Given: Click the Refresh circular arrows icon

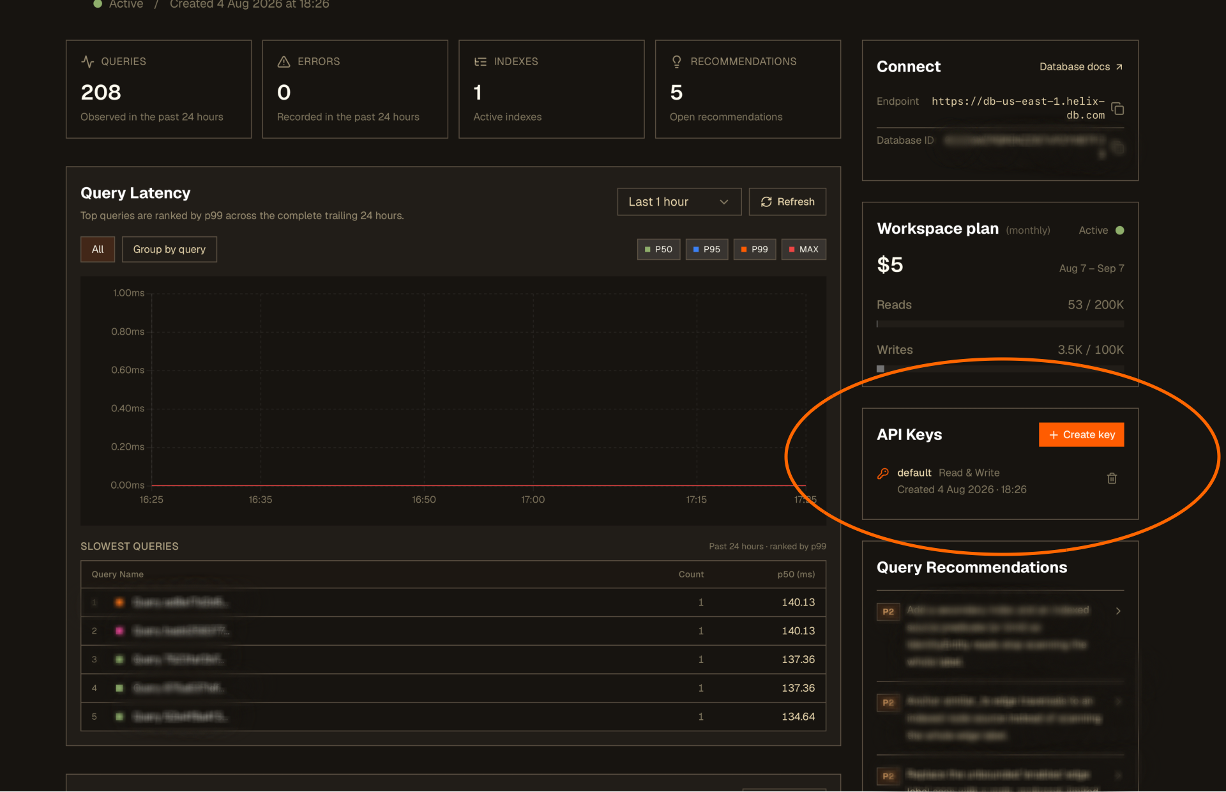Looking at the screenshot, I should click(766, 202).
